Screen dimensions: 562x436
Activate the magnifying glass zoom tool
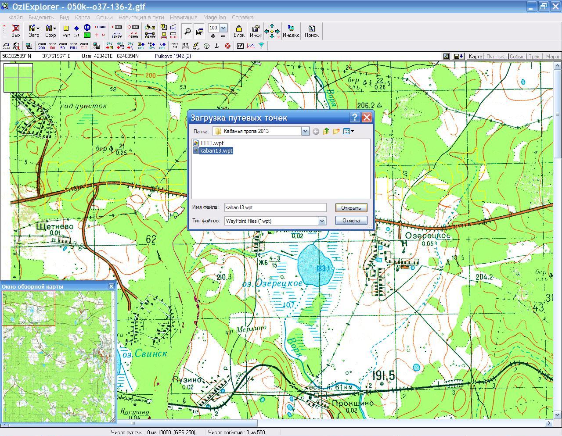[187, 31]
